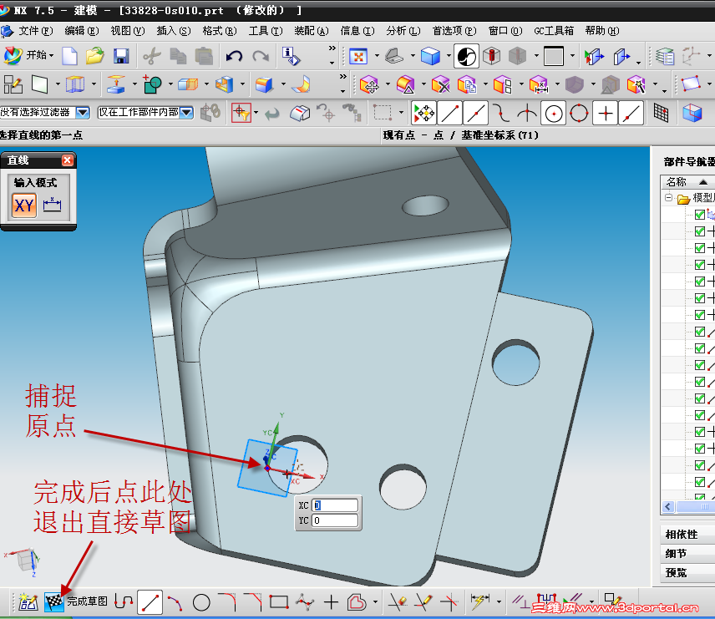Click the 完成草图 button label
Screen dimensions: 715x619
pyautogui.click(x=87, y=601)
